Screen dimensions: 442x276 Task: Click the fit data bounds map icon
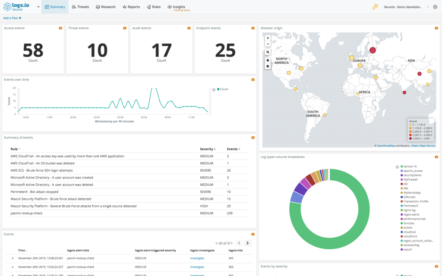tap(268, 52)
